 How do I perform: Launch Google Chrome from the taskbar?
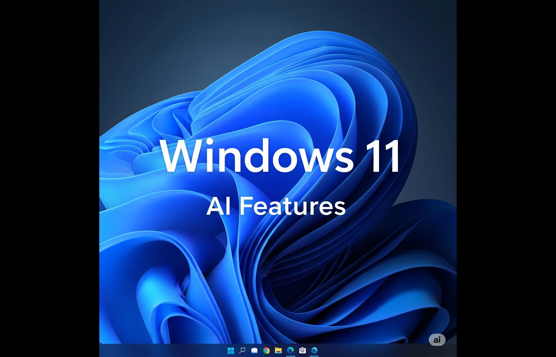point(266,350)
